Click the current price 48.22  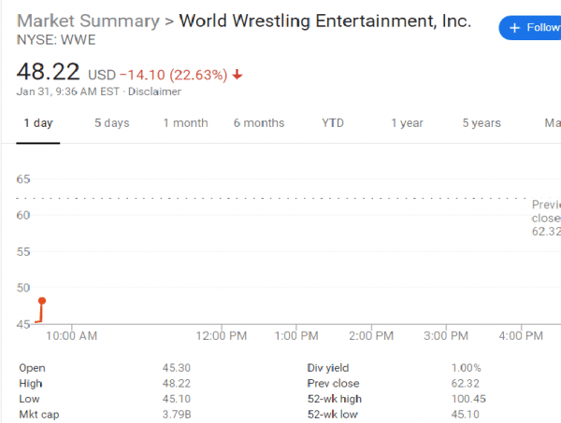(49, 72)
